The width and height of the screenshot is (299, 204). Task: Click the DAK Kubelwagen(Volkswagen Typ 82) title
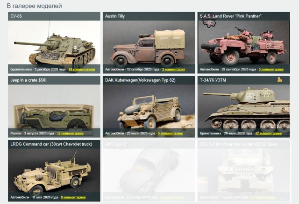140,80
